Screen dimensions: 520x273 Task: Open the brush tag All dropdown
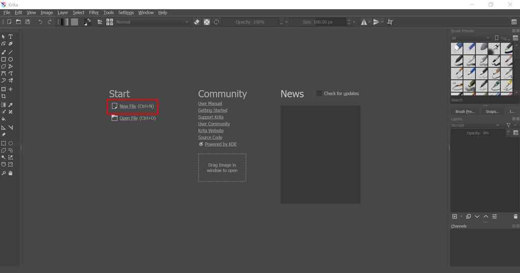coord(470,38)
